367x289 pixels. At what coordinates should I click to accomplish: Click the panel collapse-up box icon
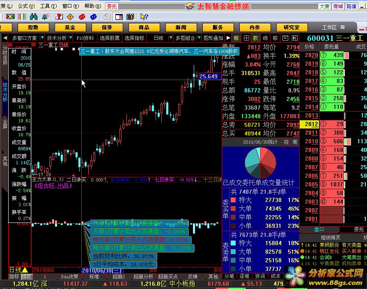(x=285, y=38)
